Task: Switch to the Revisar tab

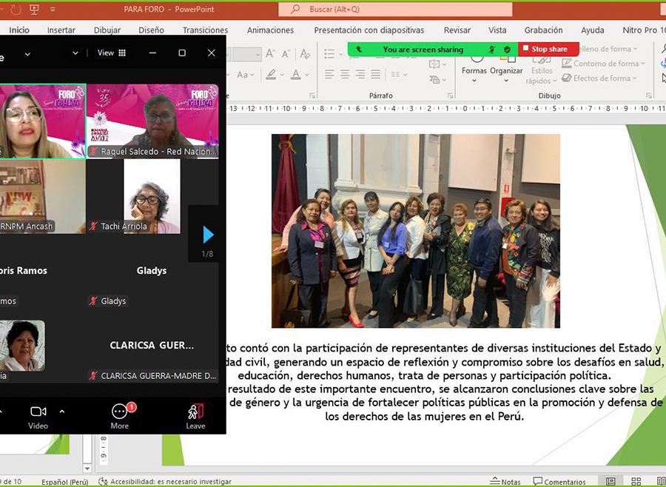Action: click(457, 30)
